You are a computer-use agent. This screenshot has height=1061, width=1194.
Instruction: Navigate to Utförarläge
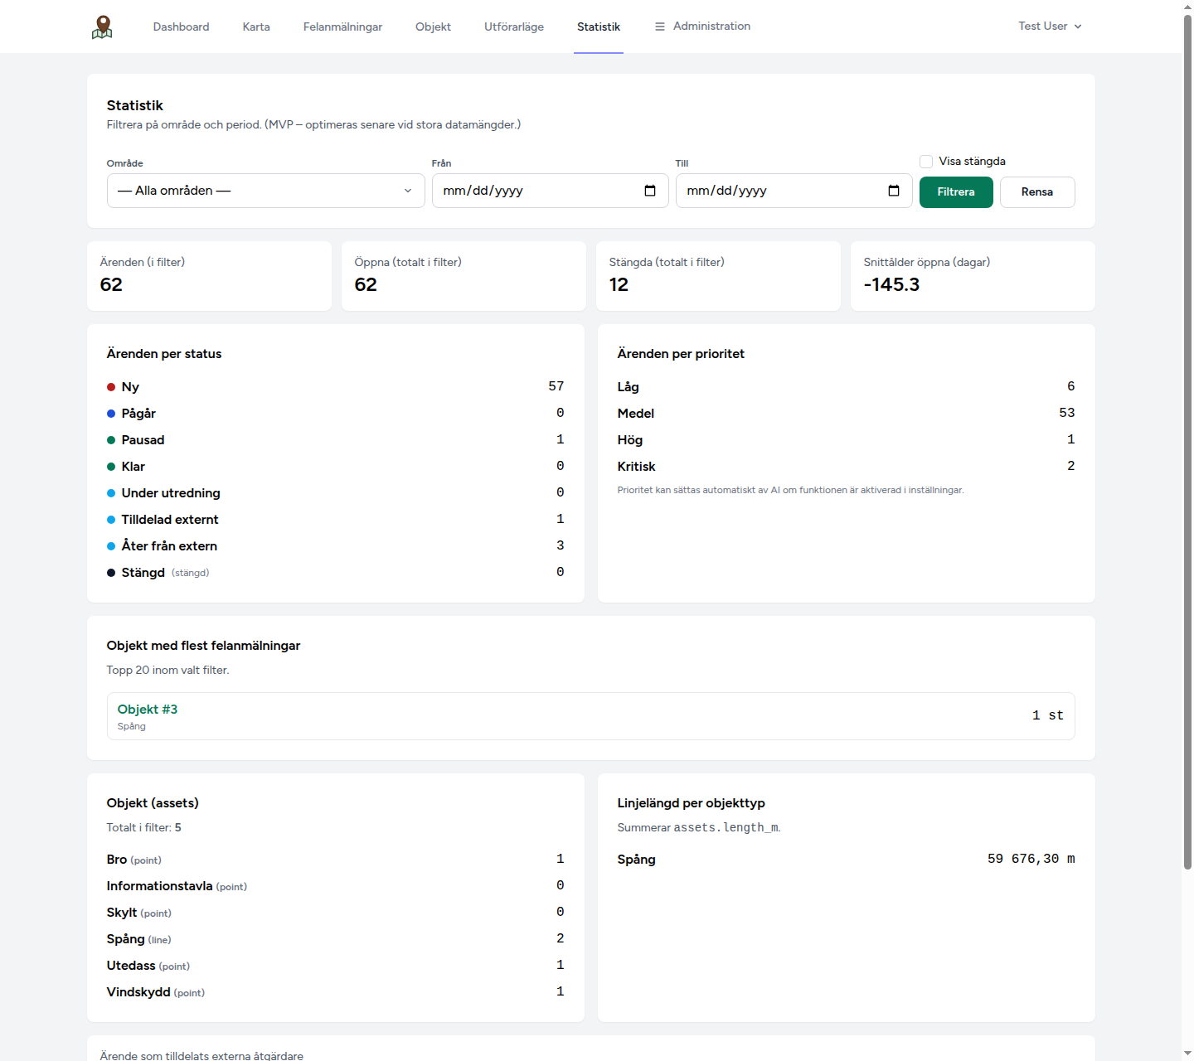point(514,27)
